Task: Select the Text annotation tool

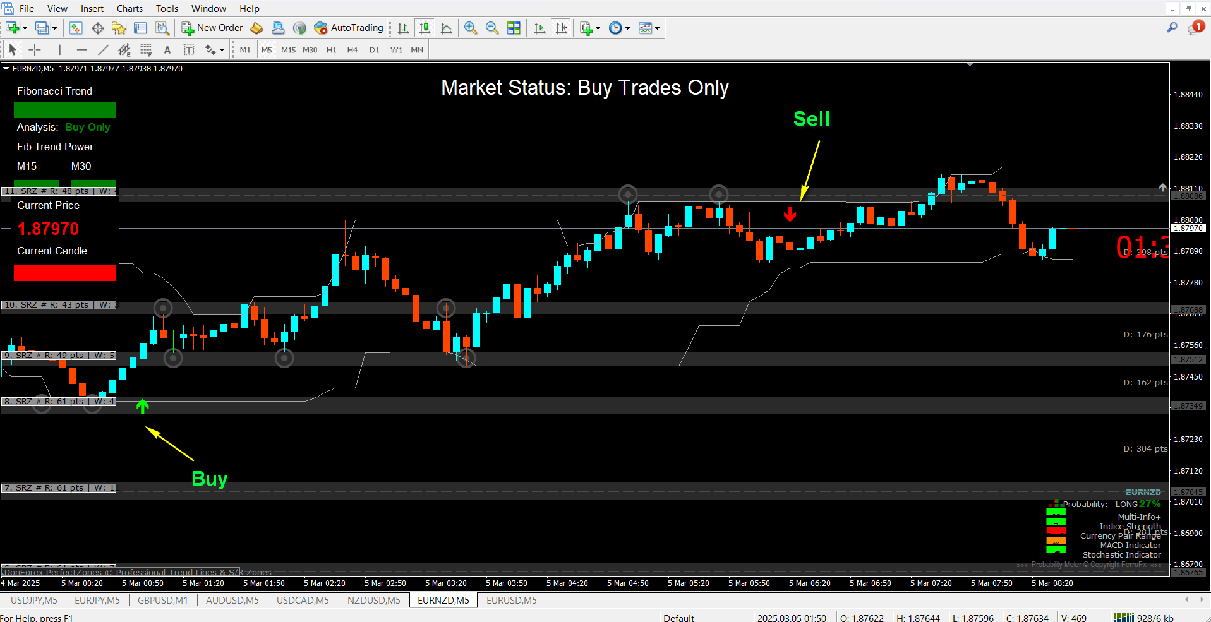Action: [x=167, y=49]
